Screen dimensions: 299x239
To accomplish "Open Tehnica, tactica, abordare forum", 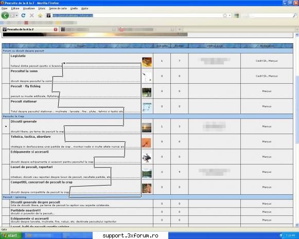I will 31,137.
